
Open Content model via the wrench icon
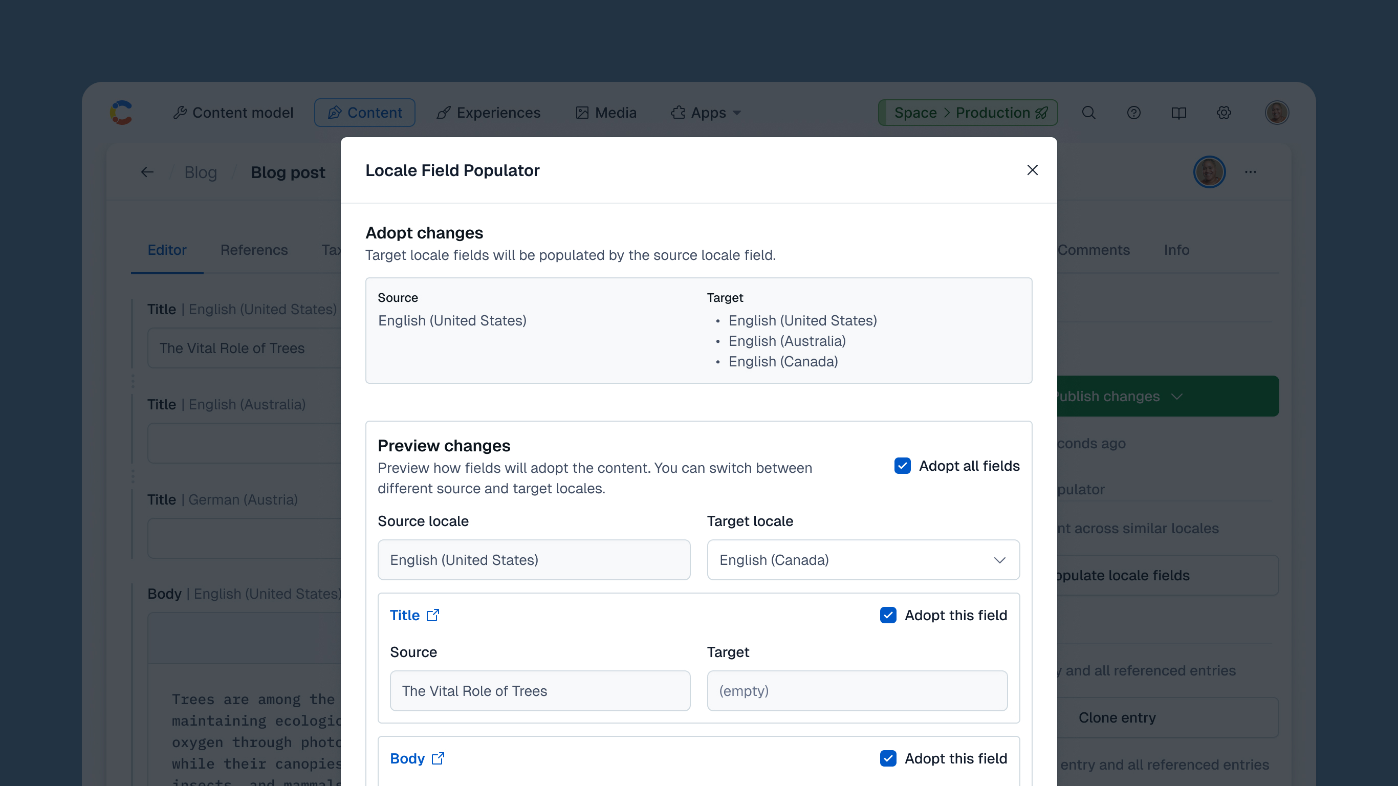(180, 113)
